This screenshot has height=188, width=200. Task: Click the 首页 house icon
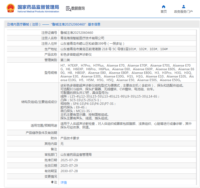point(164,7)
